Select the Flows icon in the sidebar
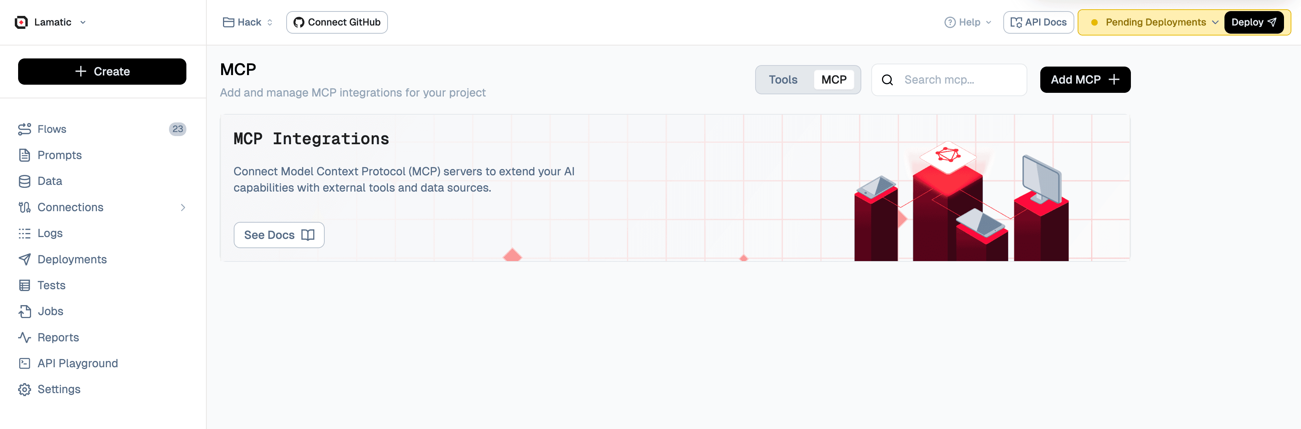Viewport: 1301px width, 429px height. [25, 129]
